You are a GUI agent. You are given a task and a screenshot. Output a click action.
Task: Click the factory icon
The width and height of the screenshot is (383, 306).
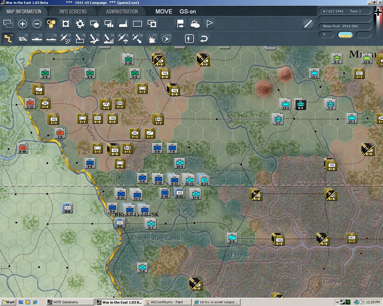tap(123, 24)
